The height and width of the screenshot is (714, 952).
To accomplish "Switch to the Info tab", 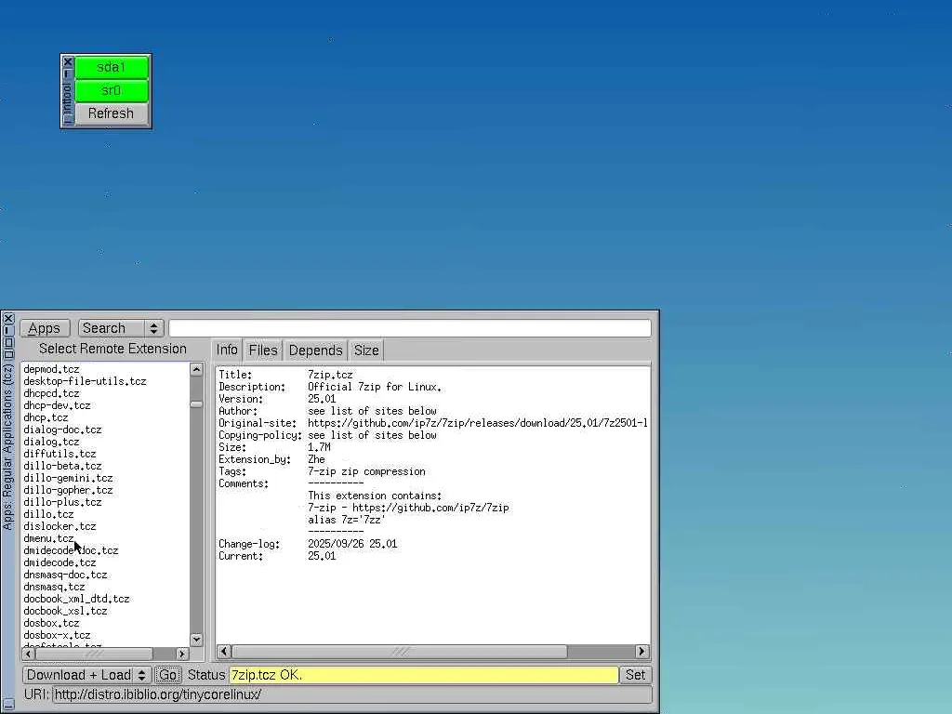I will coord(227,350).
